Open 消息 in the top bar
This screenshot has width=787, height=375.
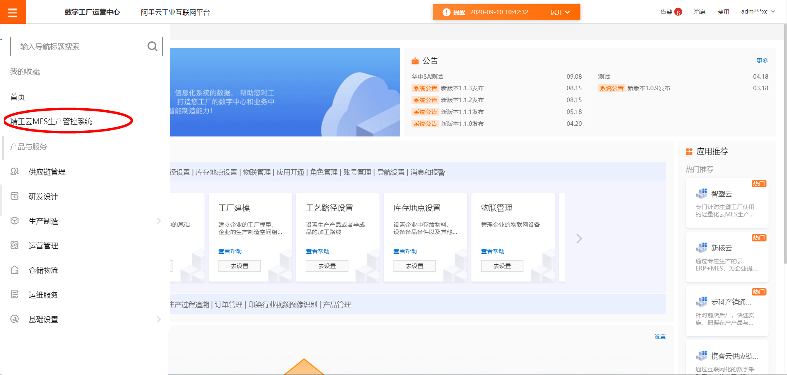point(700,12)
